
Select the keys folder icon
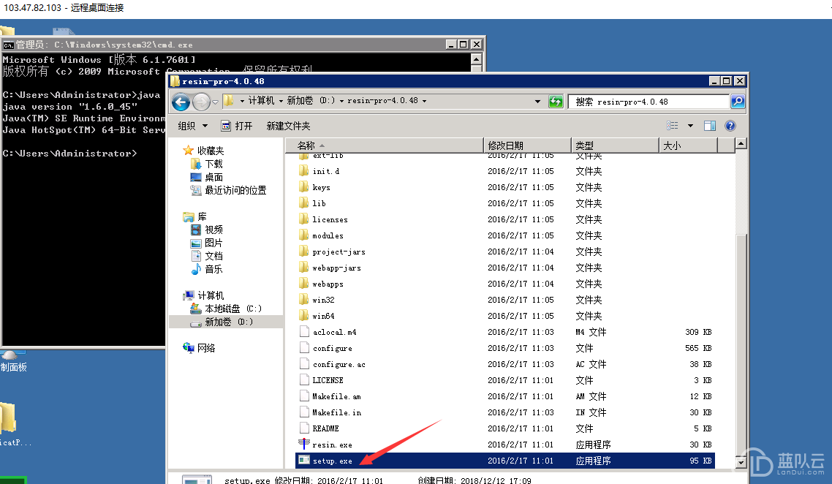(x=304, y=187)
